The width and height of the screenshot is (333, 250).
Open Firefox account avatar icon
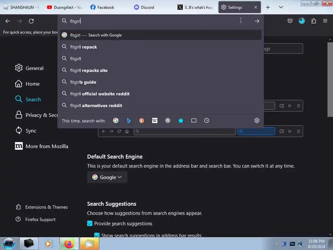coord(301,21)
